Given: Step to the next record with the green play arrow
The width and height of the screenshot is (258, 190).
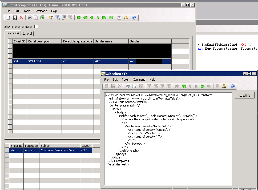Looking at the screenshot, I should tap(98, 18).
